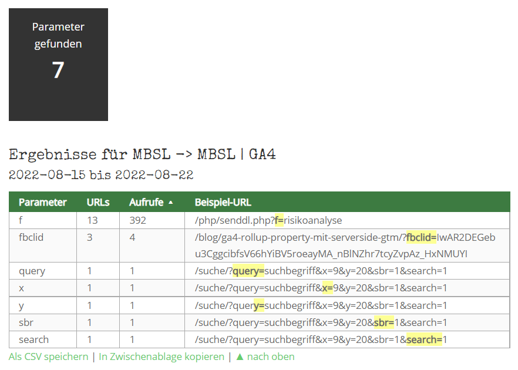Sort table by URLs column header
The width and height of the screenshot is (518, 370).
(98, 203)
